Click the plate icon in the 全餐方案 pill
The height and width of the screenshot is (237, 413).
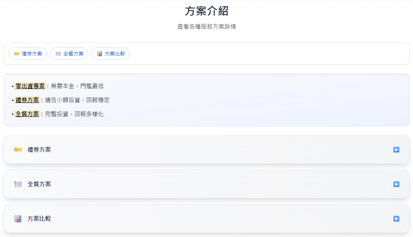58,54
